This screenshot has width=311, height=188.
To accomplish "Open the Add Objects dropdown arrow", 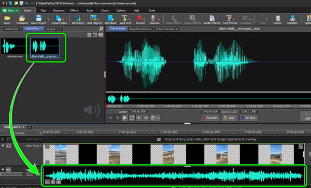I will pos(98,19).
